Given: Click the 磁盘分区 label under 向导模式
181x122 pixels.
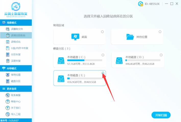Looking at the screenshot, I should click(16, 81).
